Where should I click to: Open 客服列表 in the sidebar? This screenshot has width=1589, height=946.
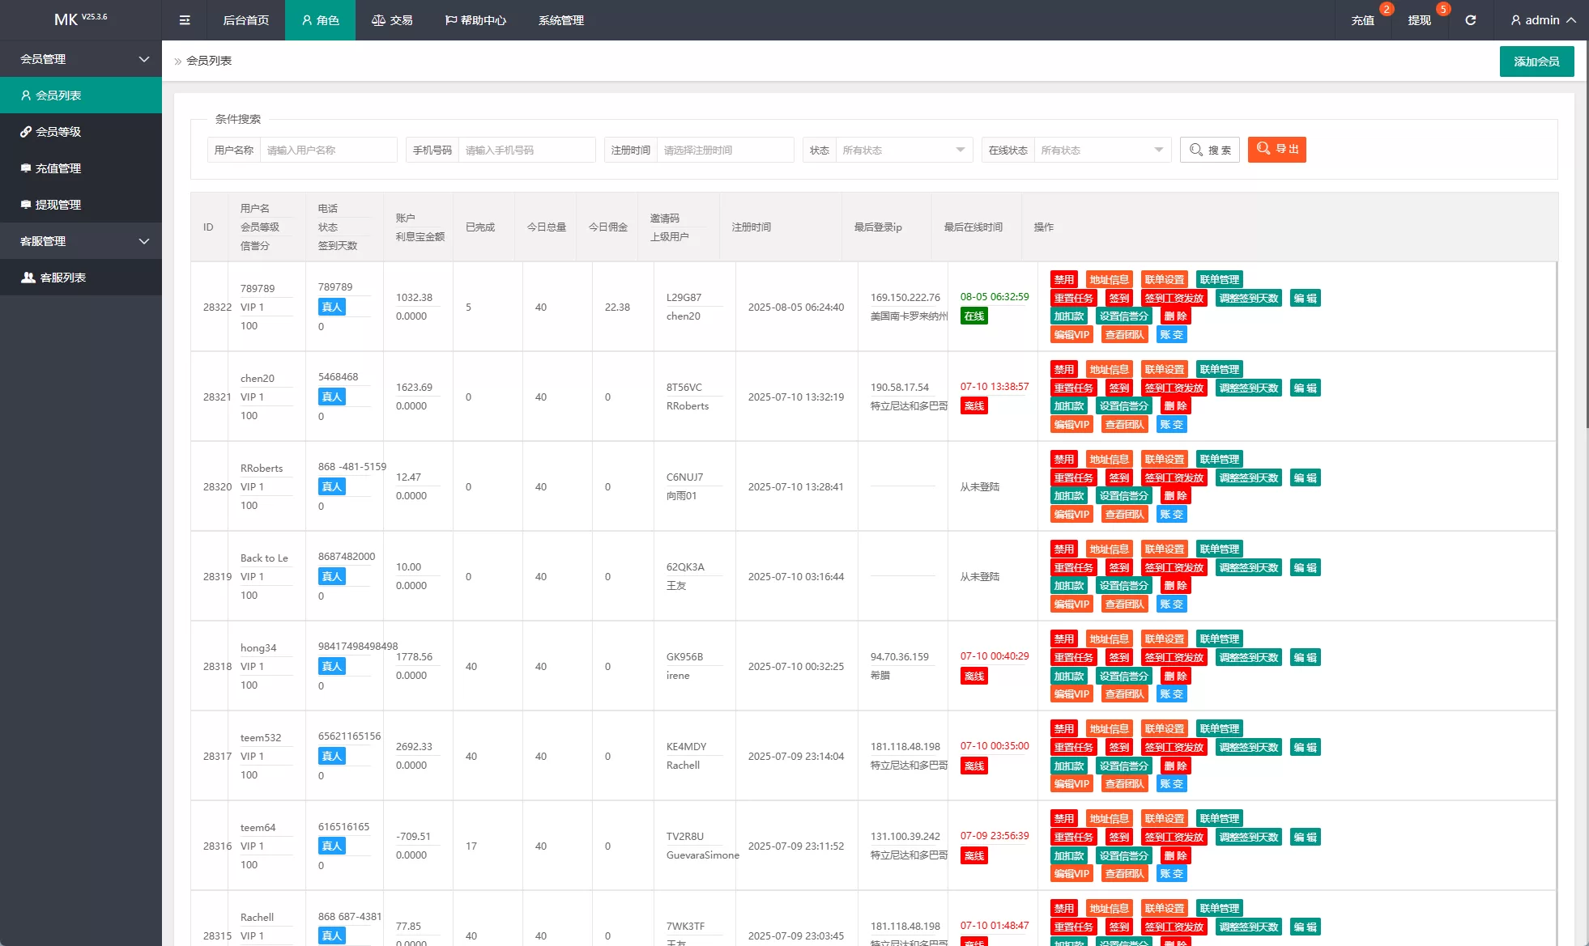[63, 278]
